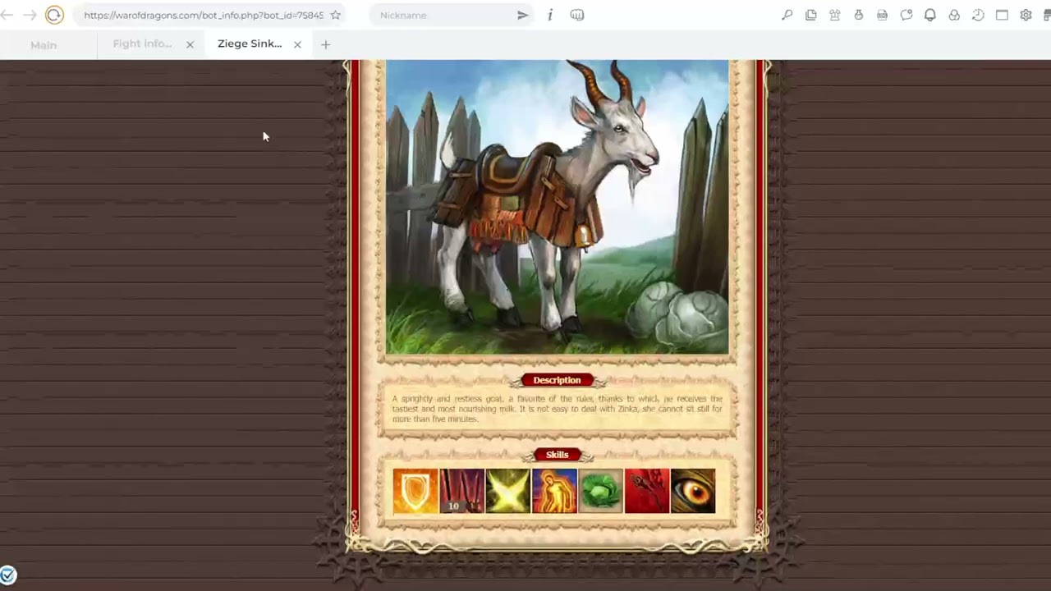Image resolution: width=1051 pixels, height=591 pixels.
Task: Focus the URL address field
Action: click(x=204, y=15)
